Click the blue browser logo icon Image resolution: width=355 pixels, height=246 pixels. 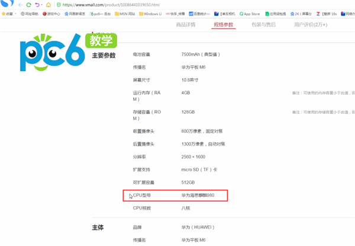pyautogui.click(x=7, y=3)
